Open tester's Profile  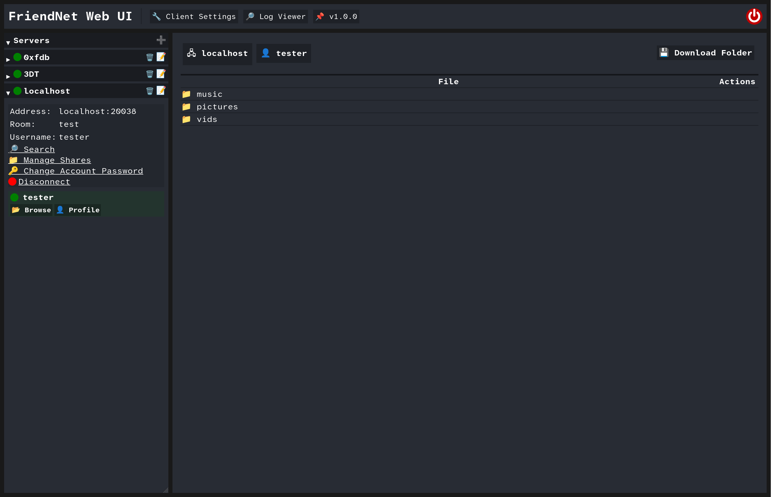[78, 210]
